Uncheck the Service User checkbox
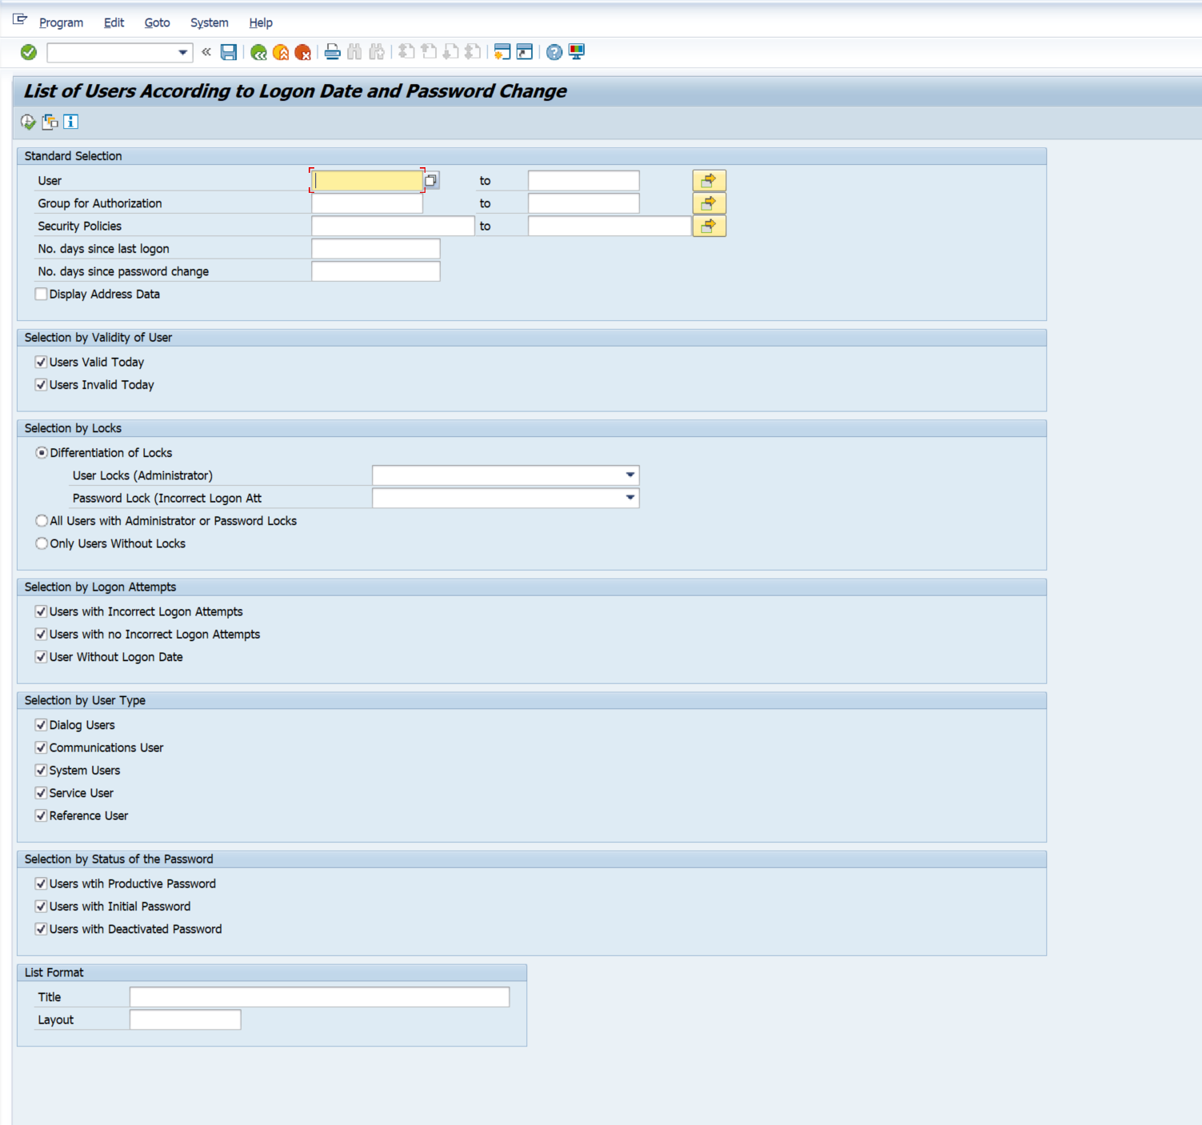The image size is (1202, 1125). coord(42,793)
